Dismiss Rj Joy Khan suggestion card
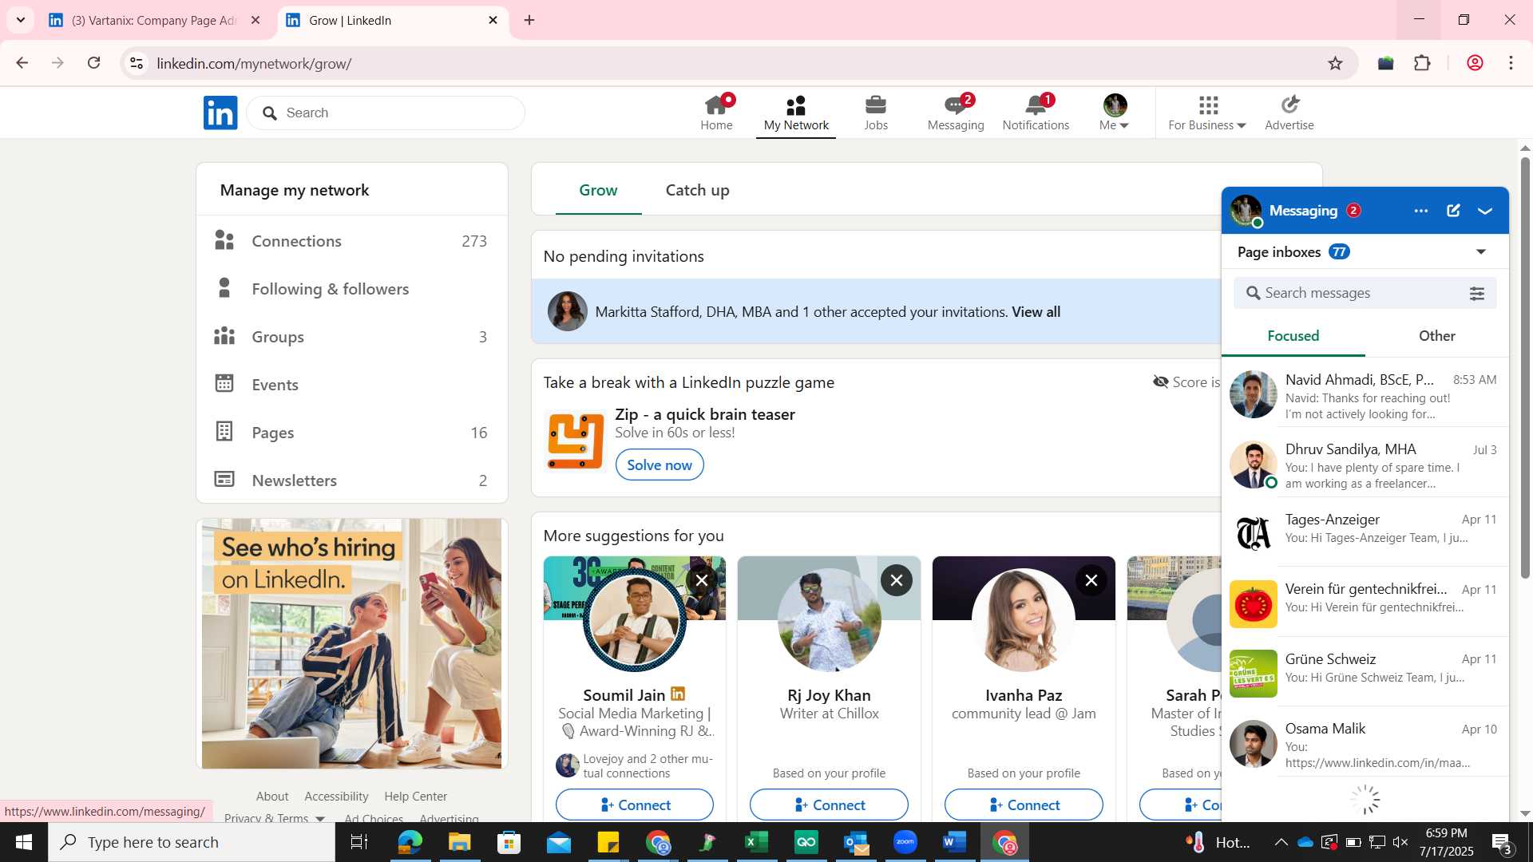 coord(896,580)
